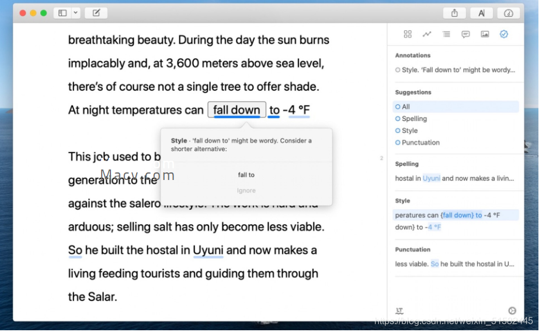This screenshot has height=332, width=539.
Task: Open the LanguageTool LT icon at panel bottom
Action: [x=399, y=310]
